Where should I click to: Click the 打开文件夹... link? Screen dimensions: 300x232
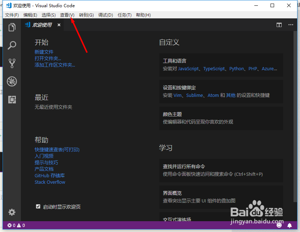tap(48, 58)
